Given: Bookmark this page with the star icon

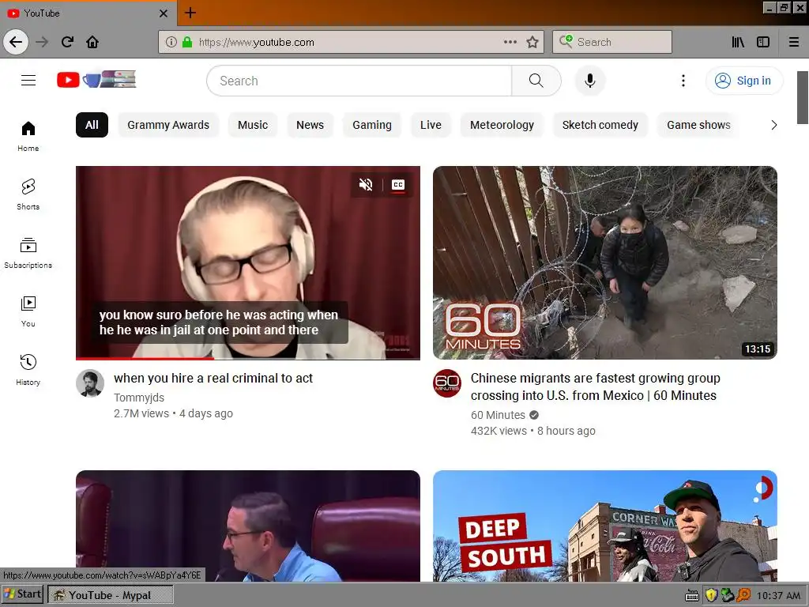Looking at the screenshot, I should (532, 43).
